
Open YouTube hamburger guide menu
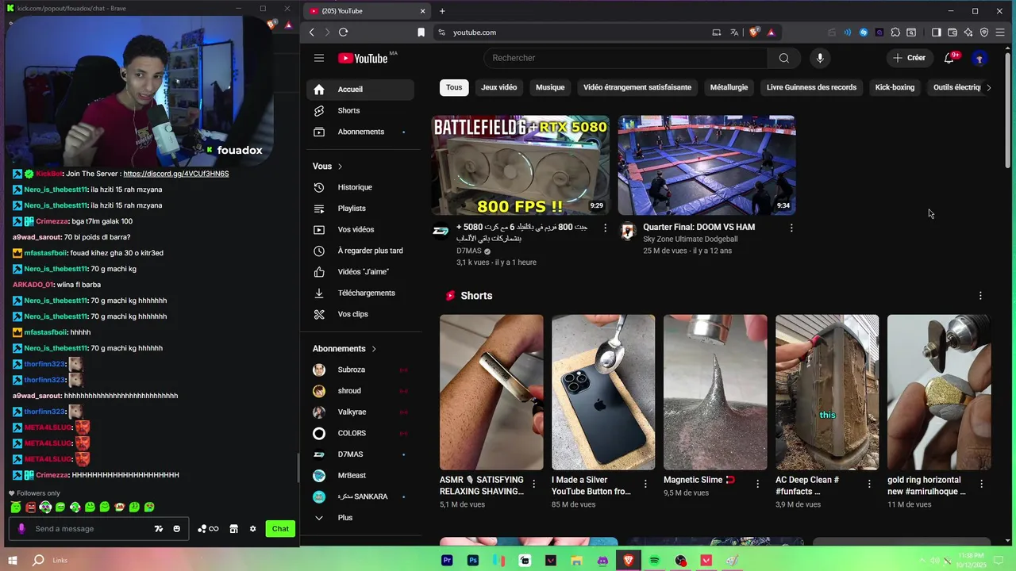(x=319, y=58)
